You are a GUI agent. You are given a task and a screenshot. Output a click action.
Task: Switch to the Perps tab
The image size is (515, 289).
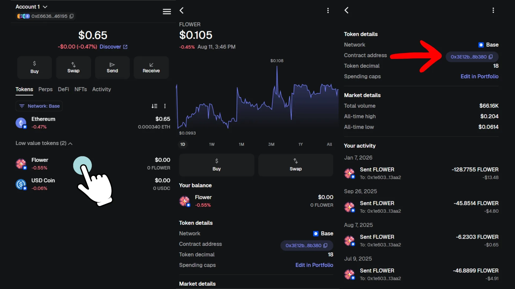pos(45,89)
